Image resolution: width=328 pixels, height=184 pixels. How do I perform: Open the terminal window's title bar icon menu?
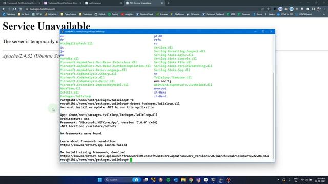(63, 32)
